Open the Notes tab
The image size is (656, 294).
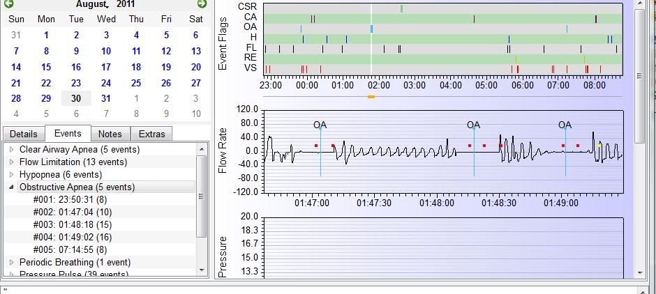click(x=110, y=134)
